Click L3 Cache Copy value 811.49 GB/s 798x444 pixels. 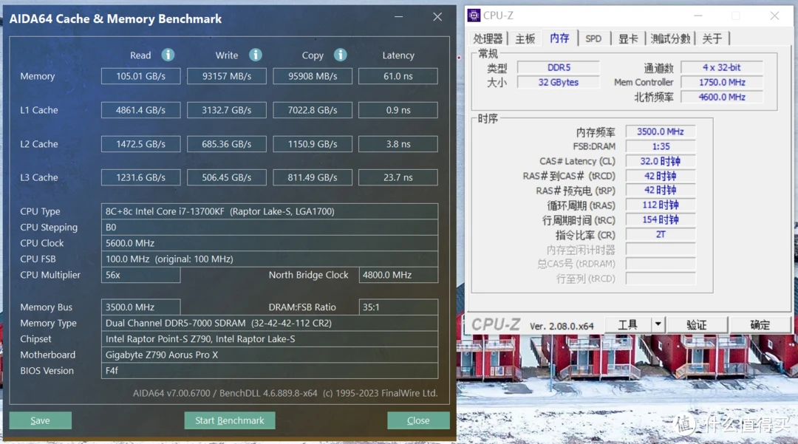[313, 177]
